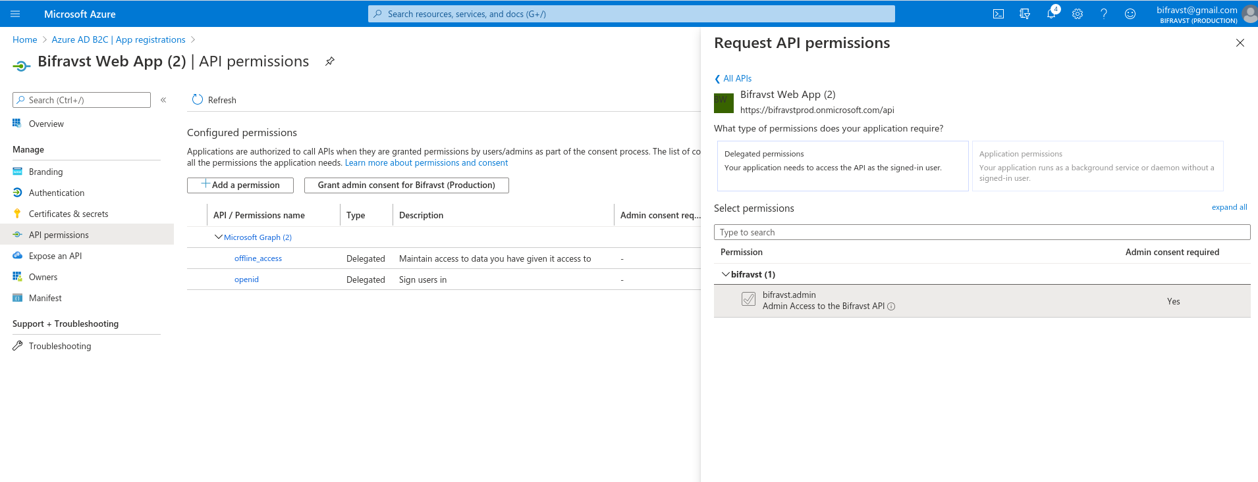Click info icon beside Admin Access description

(x=891, y=306)
